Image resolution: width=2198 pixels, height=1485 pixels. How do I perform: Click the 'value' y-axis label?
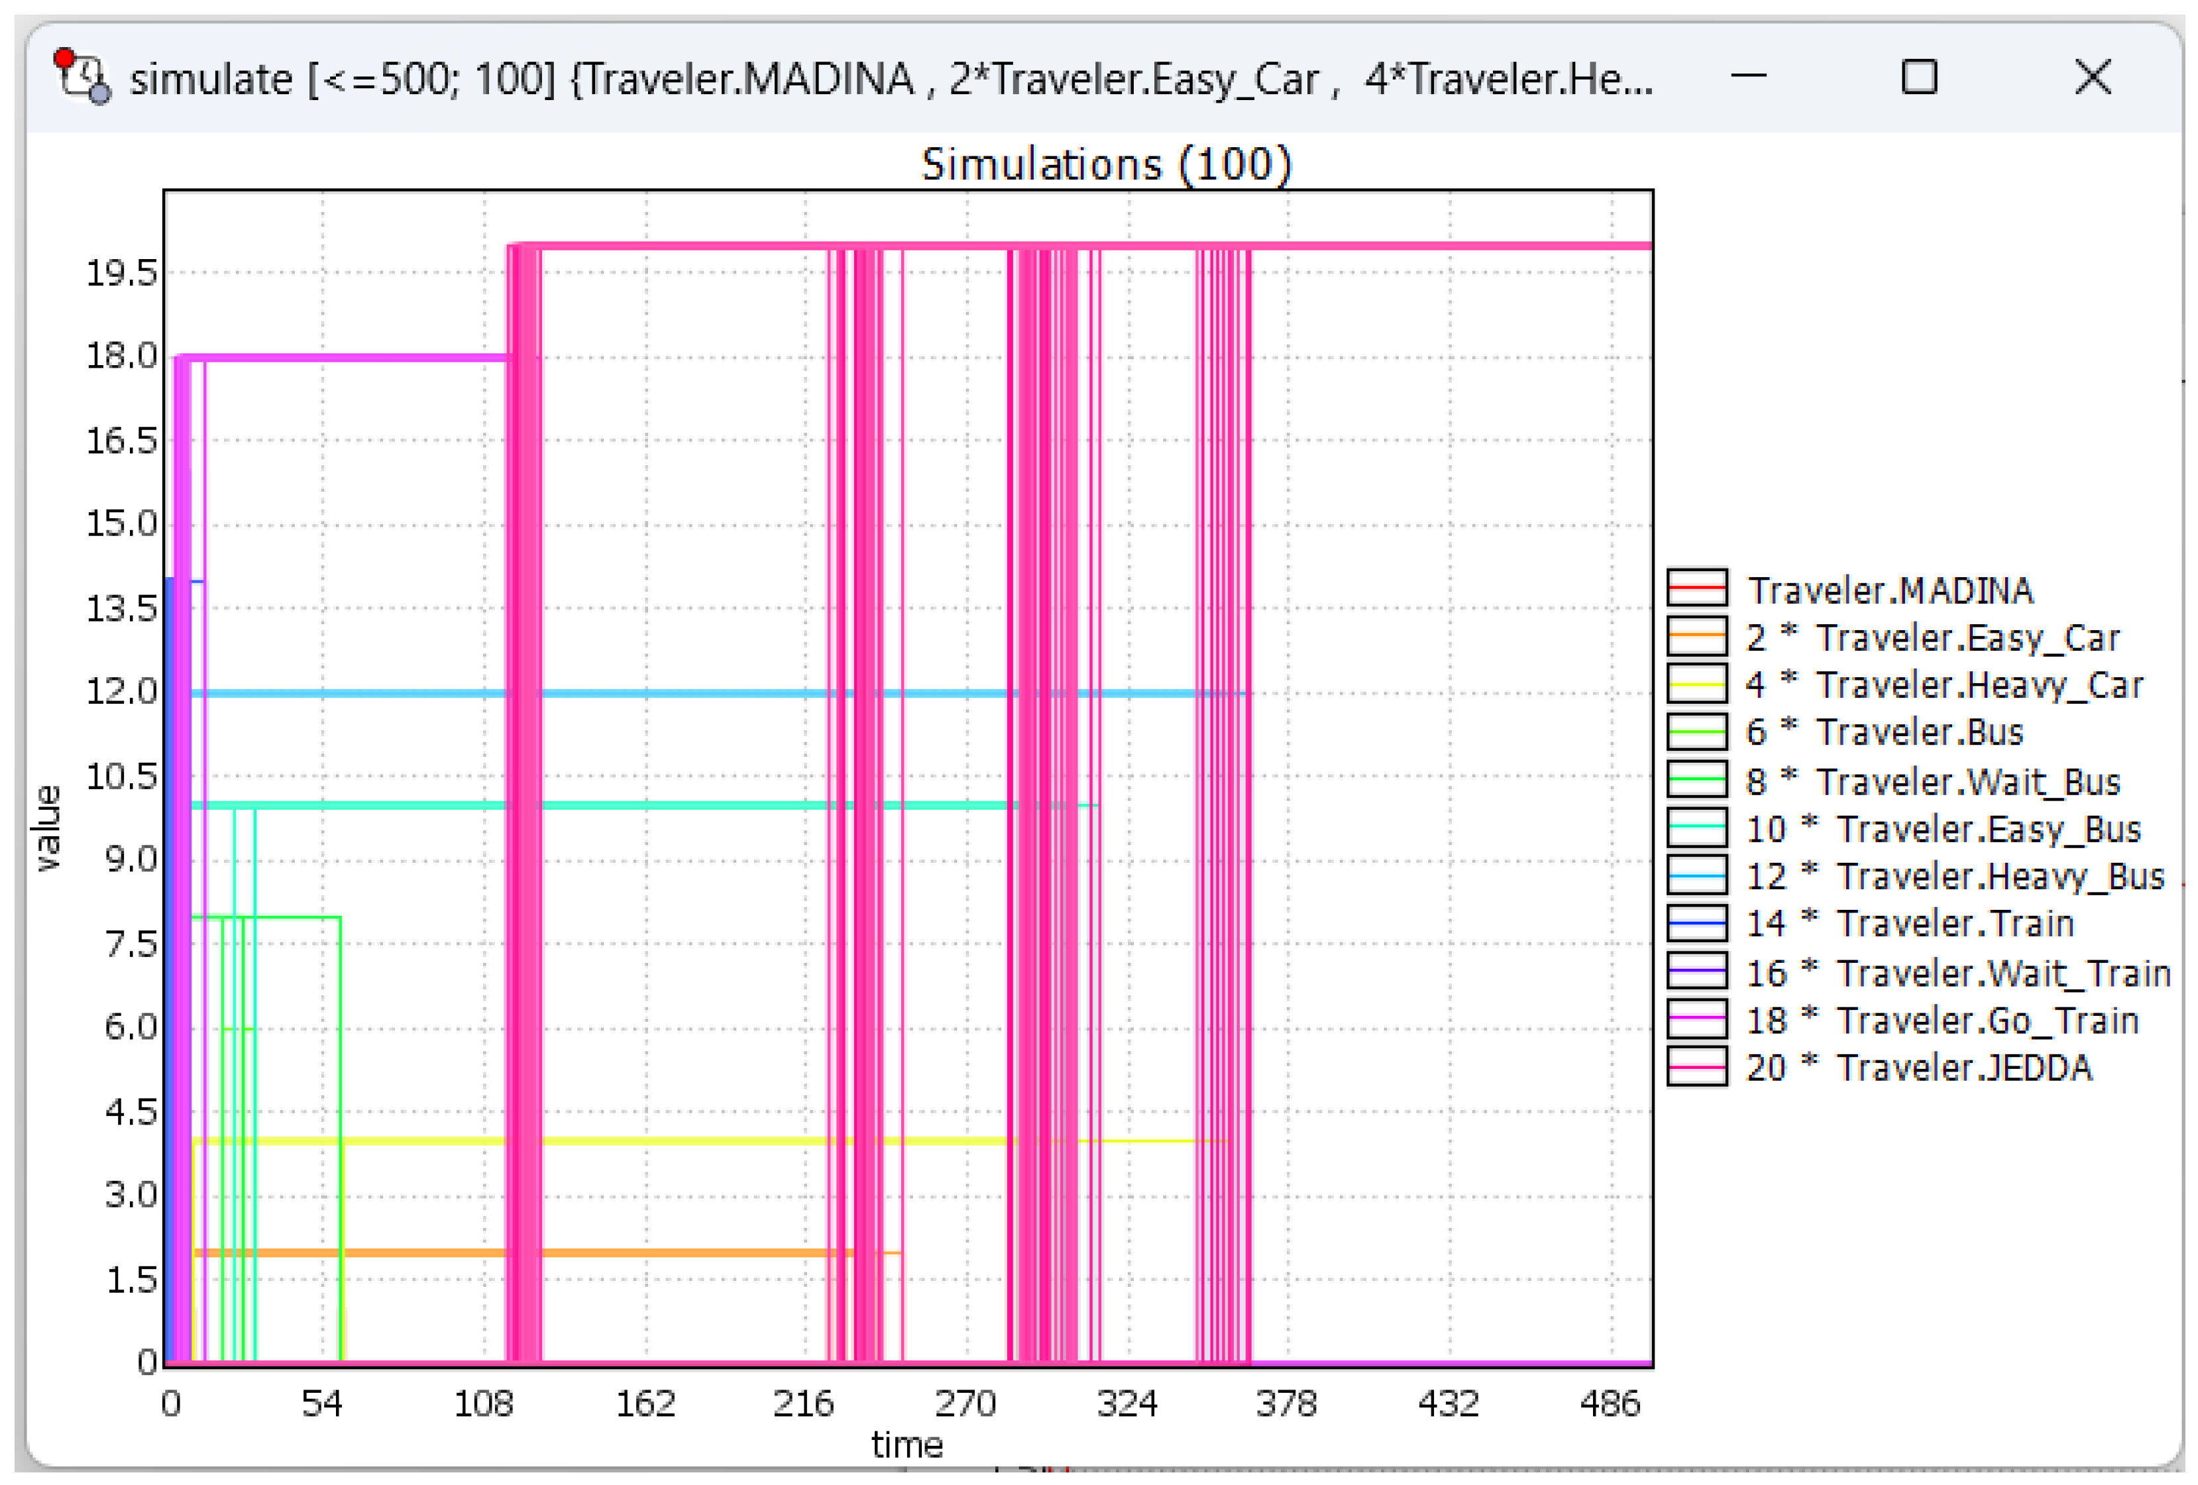click(47, 828)
